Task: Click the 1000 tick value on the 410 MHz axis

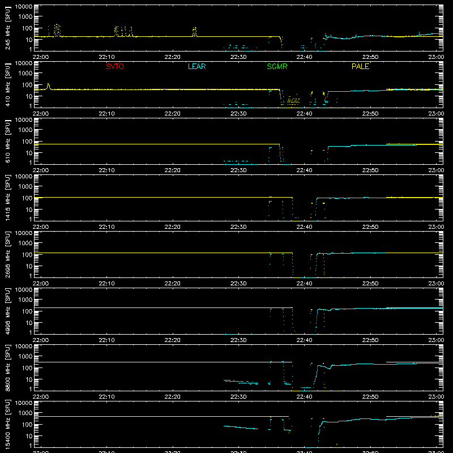Action: (x=25, y=73)
